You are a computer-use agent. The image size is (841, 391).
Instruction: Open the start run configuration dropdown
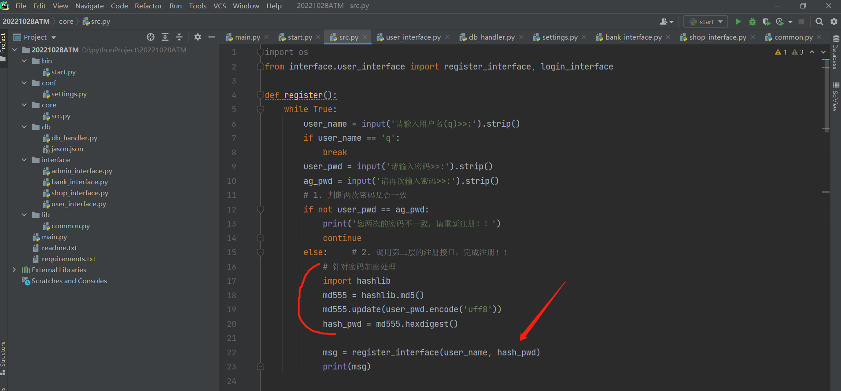(706, 22)
